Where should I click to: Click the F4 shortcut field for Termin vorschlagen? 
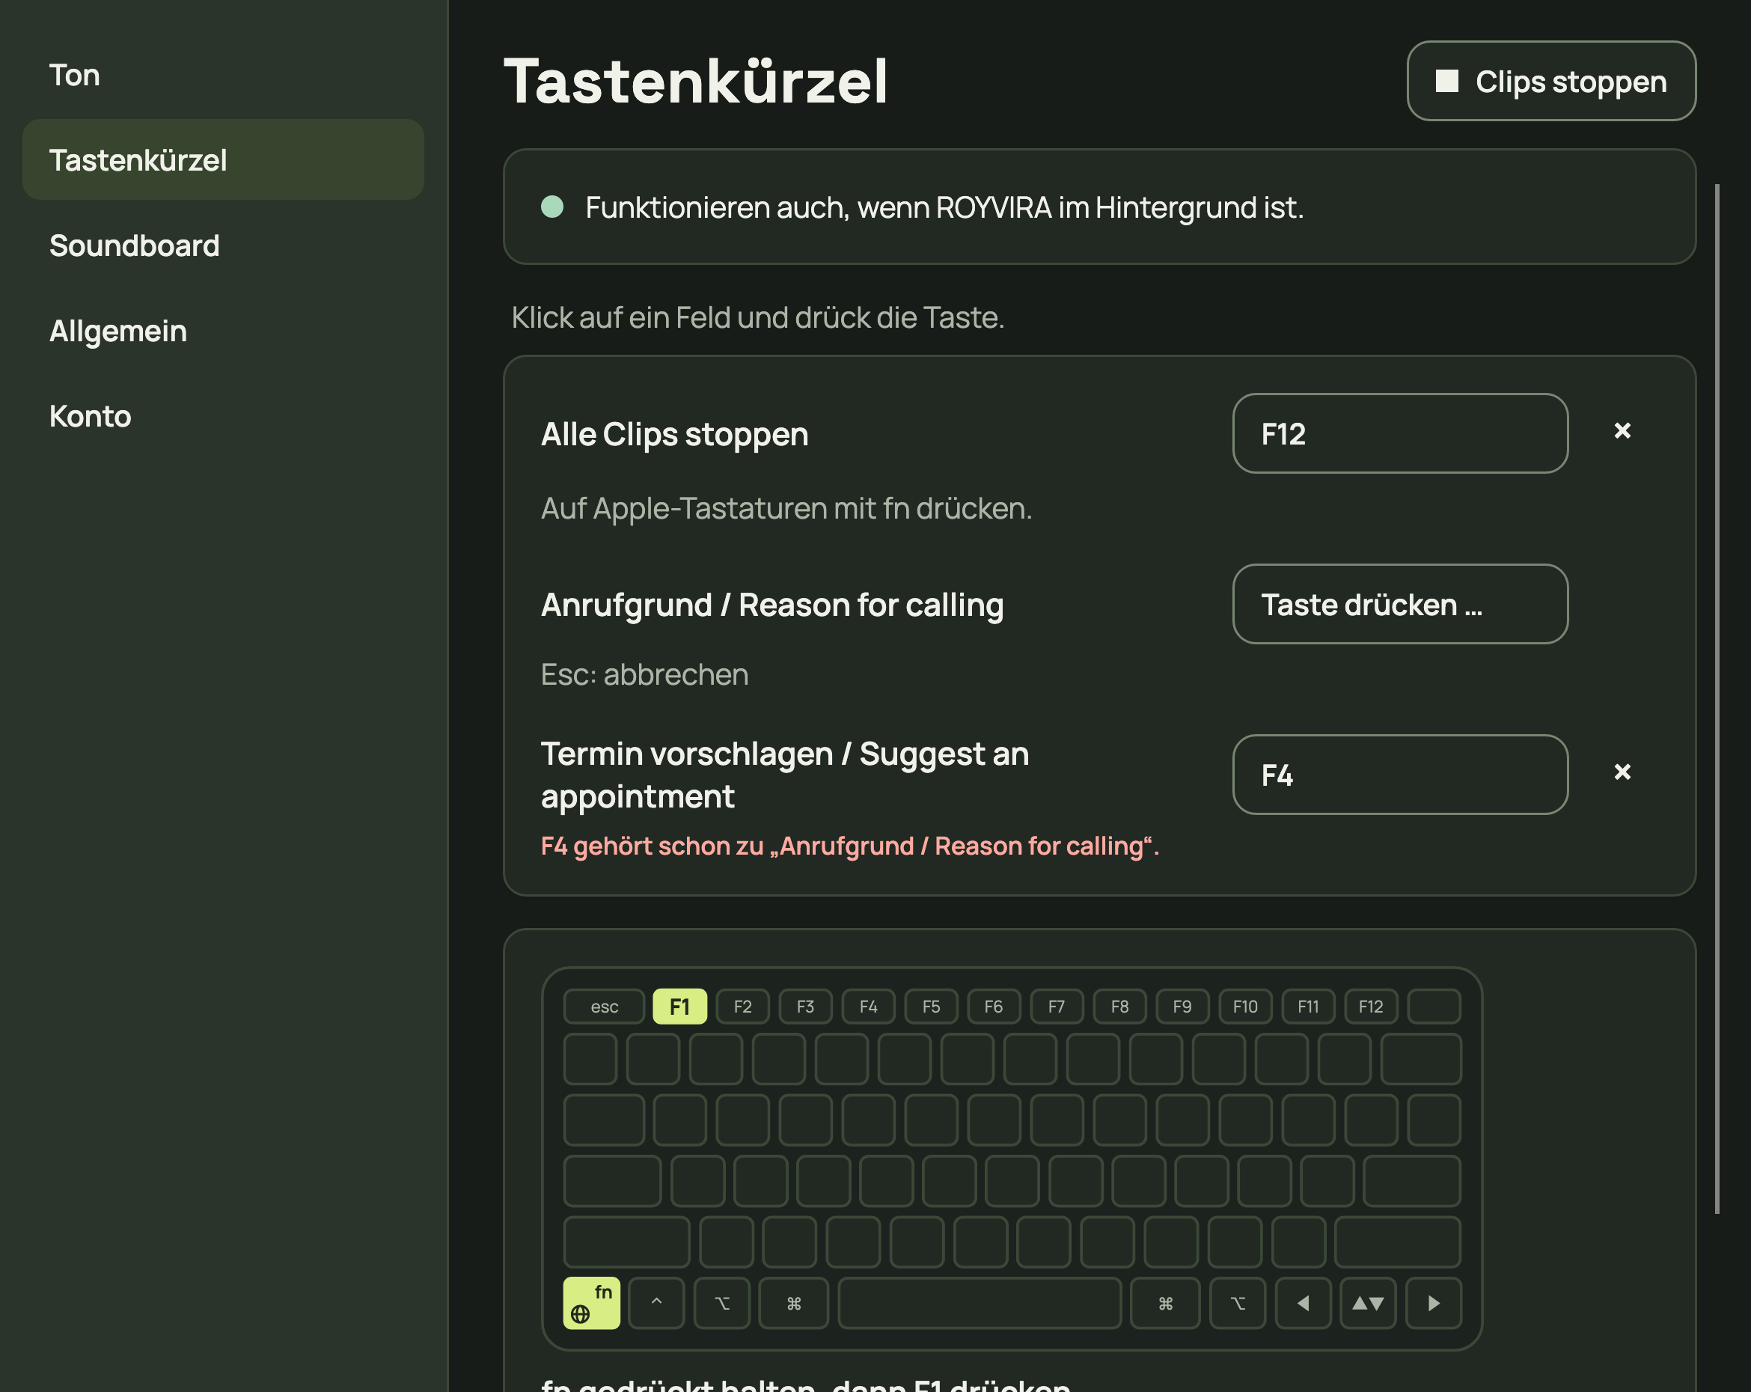click(1400, 775)
